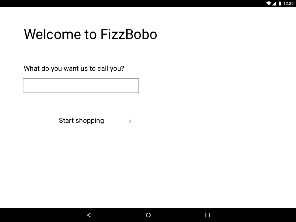Tap the Android home circle icon
The height and width of the screenshot is (222, 296).
click(148, 215)
